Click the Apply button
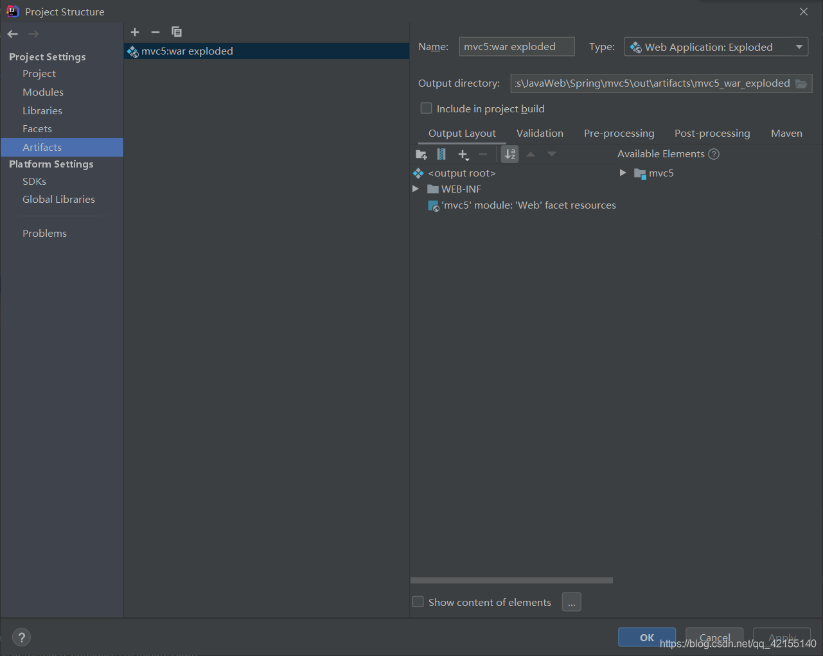823x656 pixels. coord(782,637)
